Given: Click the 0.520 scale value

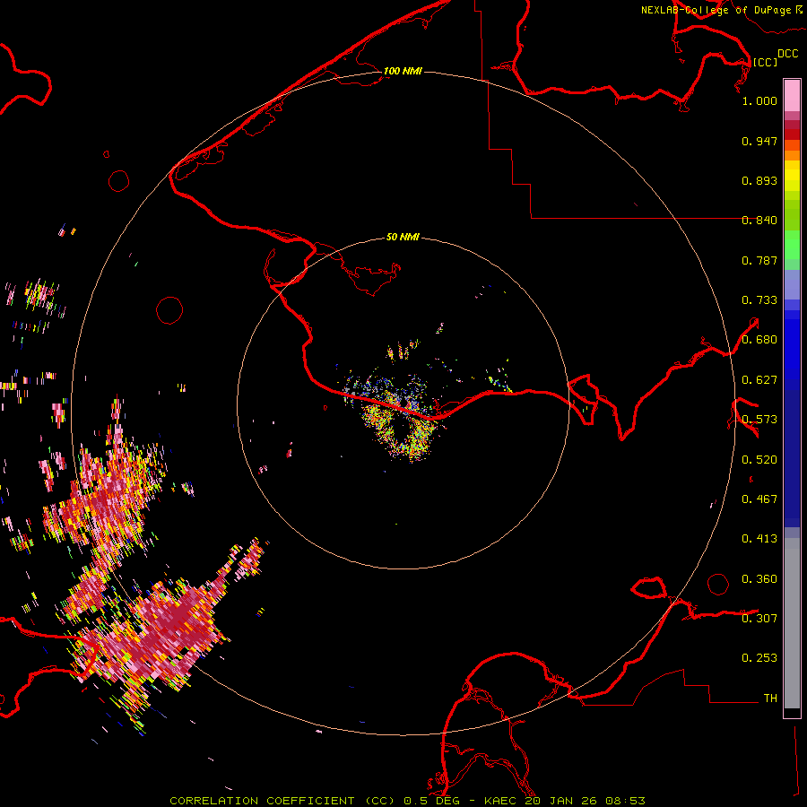Looking at the screenshot, I should click(759, 460).
